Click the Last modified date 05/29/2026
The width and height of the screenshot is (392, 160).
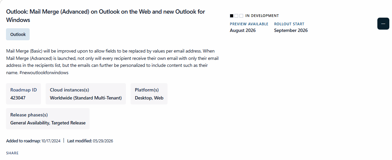[x=103, y=141]
